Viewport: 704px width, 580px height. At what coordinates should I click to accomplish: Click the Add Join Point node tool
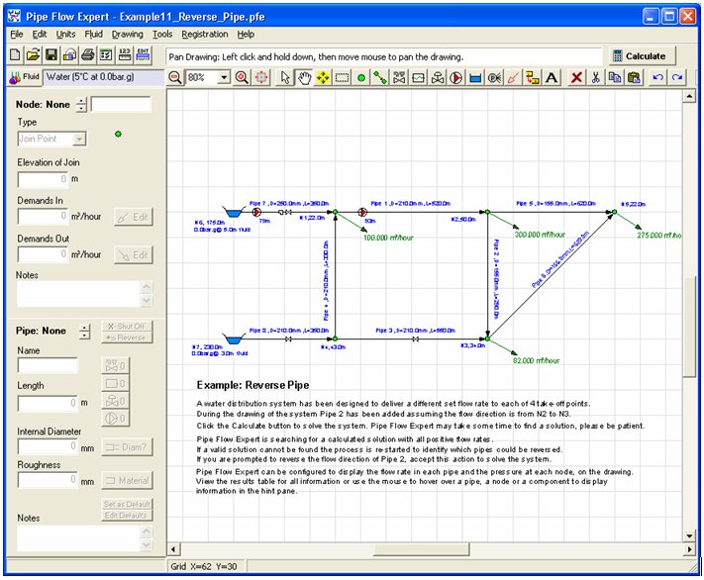coord(360,77)
